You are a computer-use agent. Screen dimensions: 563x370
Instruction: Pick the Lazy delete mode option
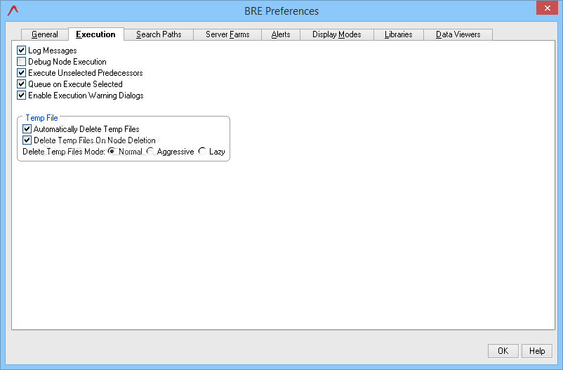coord(202,151)
